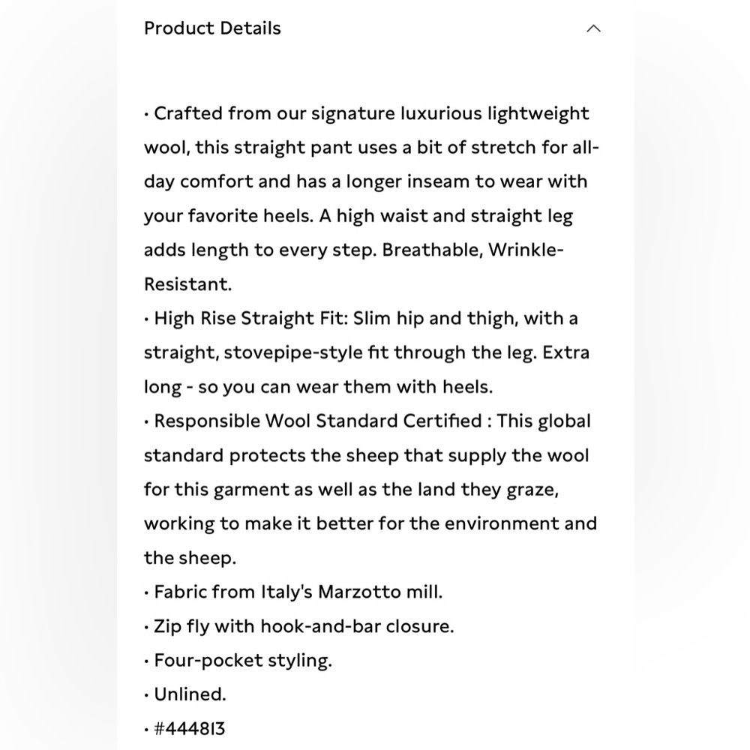Select the product number #444813 text
The height and width of the screenshot is (750, 750).
tap(190, 728)
